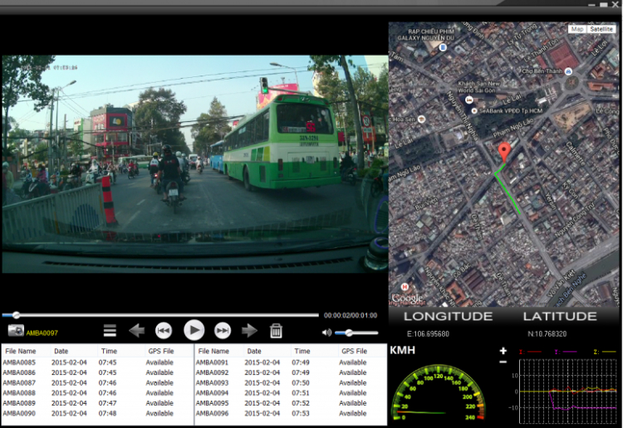Minimize the player window
Viewport: 623px width, 428px height.
591,5
